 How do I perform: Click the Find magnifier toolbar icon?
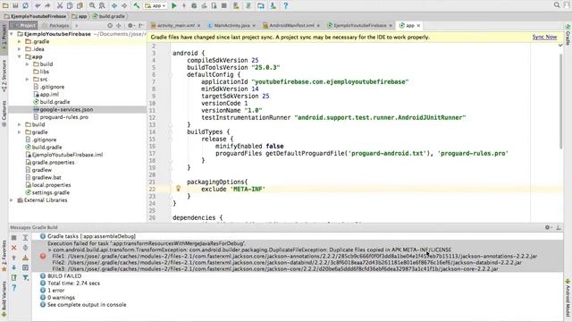(92, 5)
